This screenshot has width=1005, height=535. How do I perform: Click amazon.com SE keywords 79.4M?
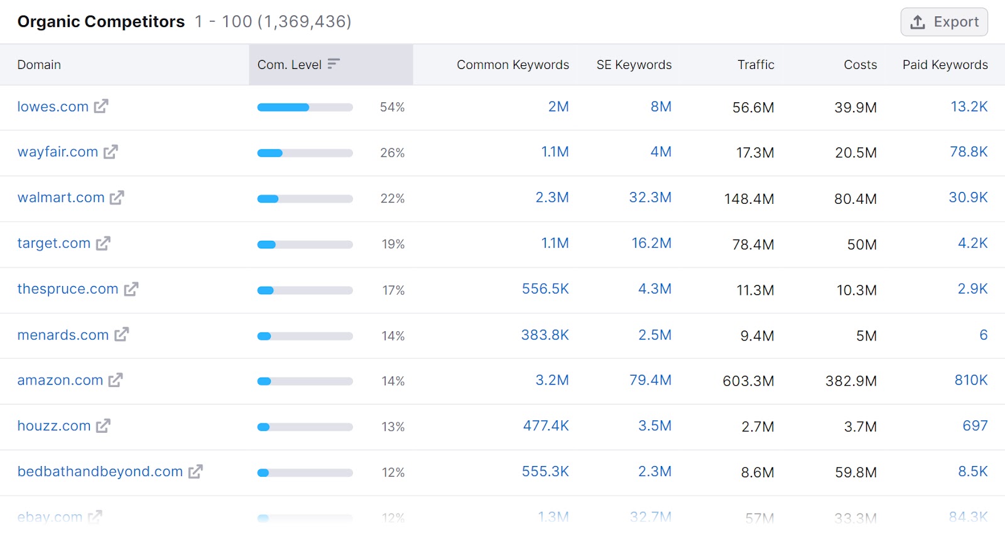(650, 380)
